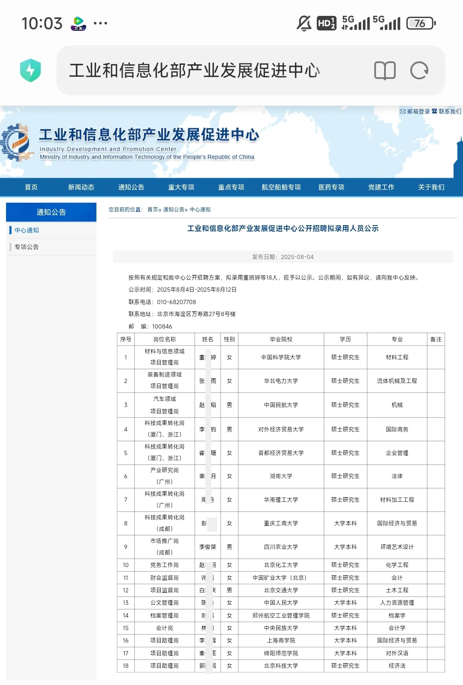Open 邮箱登录 mail login link
463x685 pixels.
point(415,112)
